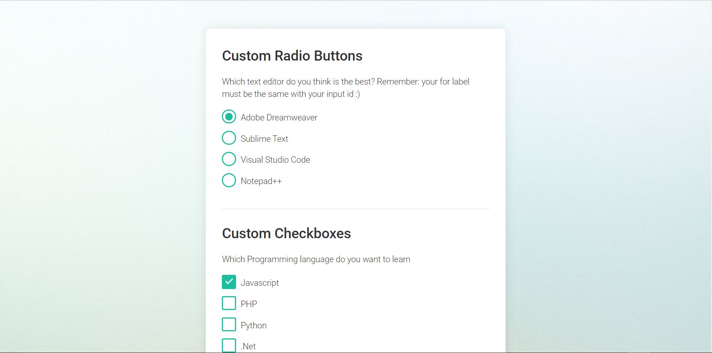Choose the Sublime Text radio button circle
The width and height of the screenshot is (712, 353).
(x=229, y=138)
